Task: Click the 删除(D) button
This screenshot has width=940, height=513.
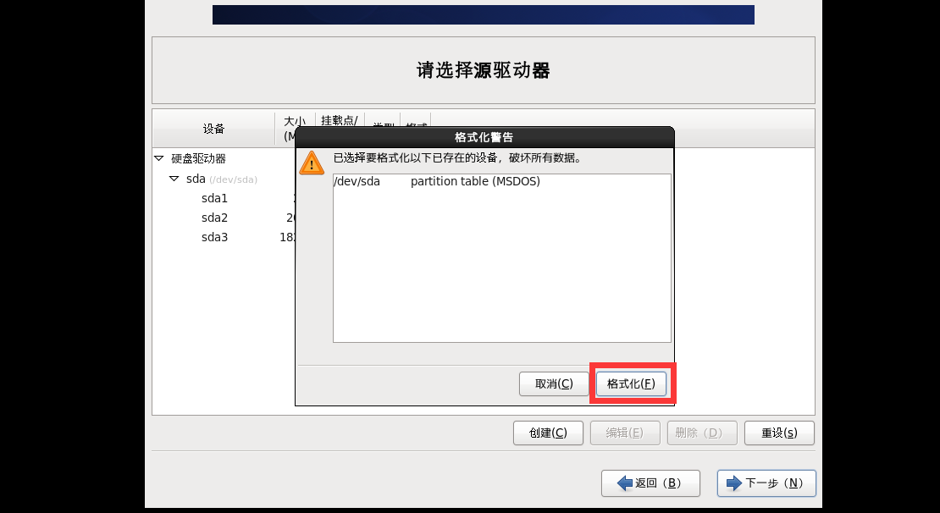Action: click(702, 433)
